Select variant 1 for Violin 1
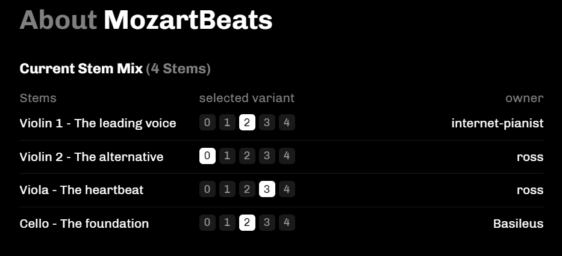This screenshot has width=562, height=256. pos(227,123)
